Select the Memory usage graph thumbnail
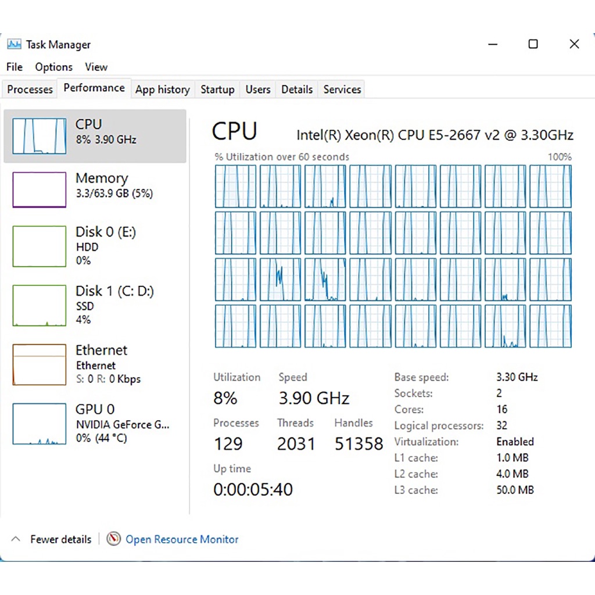The image size is (595, 595). pos(40,190)
